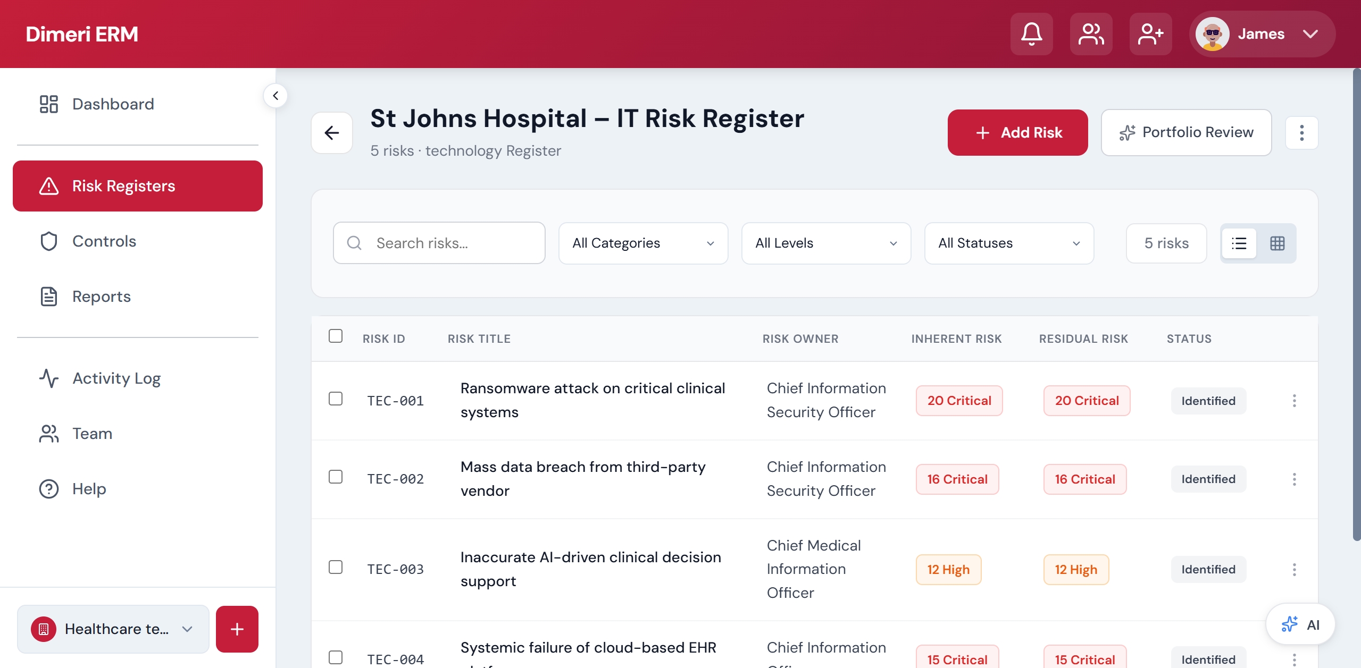Open the All Levels dropdown

[826, 243]
